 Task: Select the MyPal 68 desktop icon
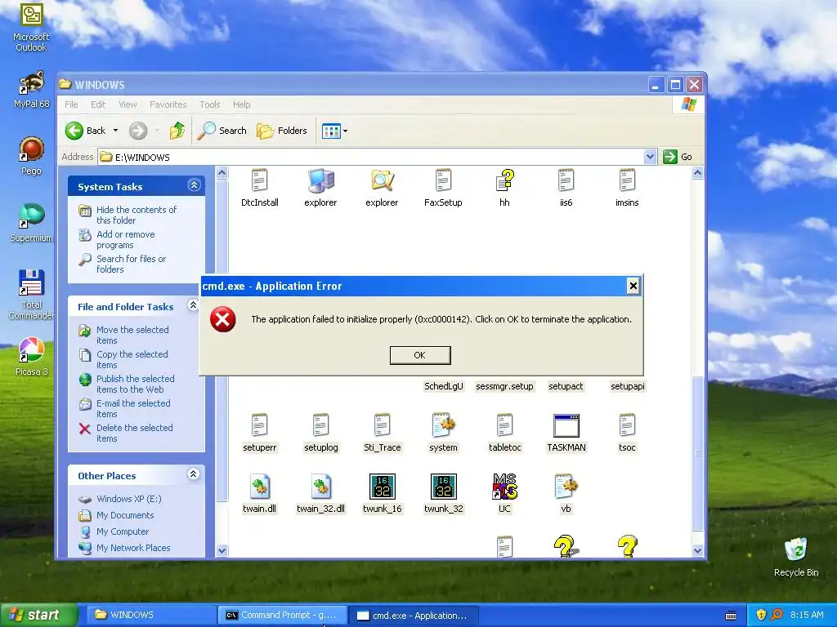(31, 82)
